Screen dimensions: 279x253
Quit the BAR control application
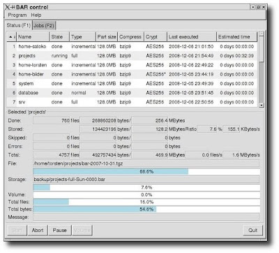[x=252, y=231]
